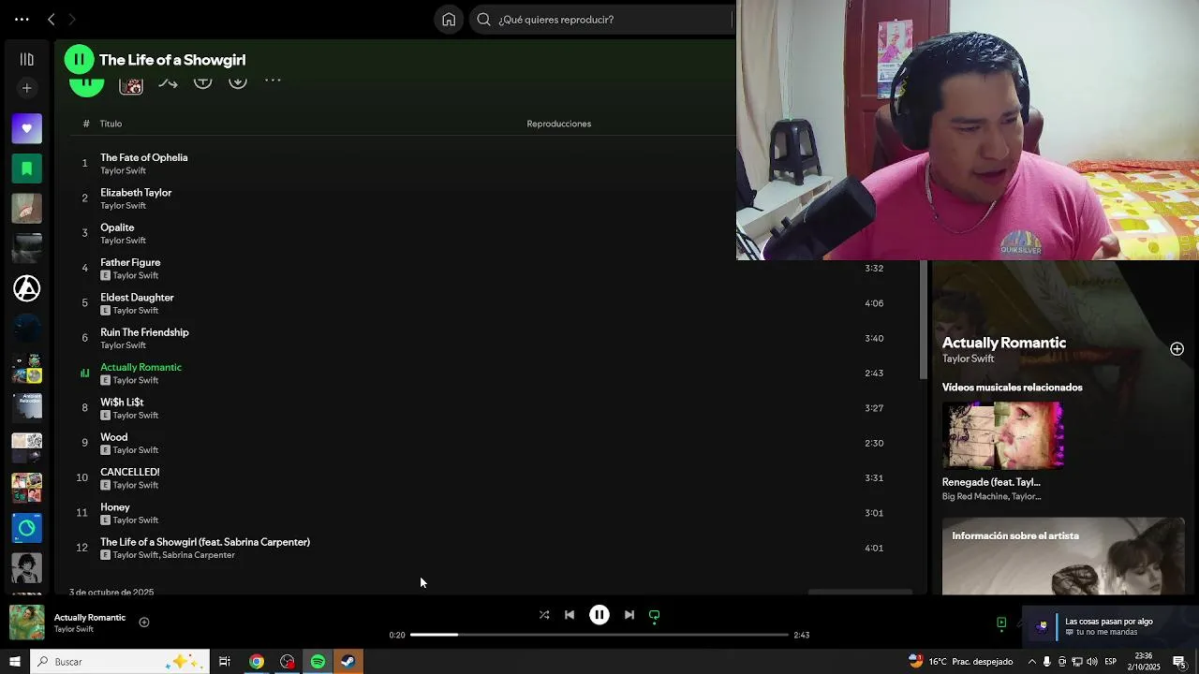Image resolution: width=1199 pixels, height=674 pixels.
Task: Click now playing album cover thumbnail
Action: click(27, 623)
